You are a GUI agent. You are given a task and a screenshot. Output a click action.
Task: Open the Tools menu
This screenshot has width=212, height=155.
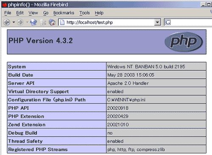85,13
